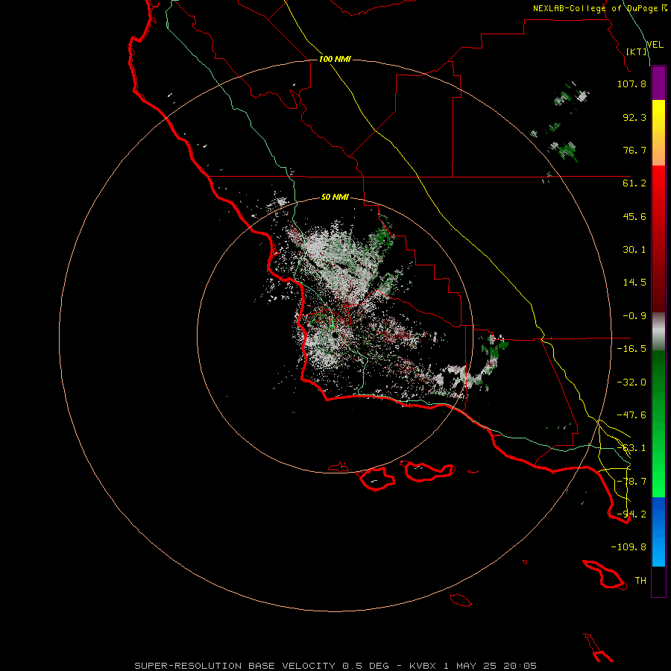Viewport: 671px width, 671px height.
Task: Click the 20:05 timestamp in caption
Action: pyautogui.click(x=520, y=666)
